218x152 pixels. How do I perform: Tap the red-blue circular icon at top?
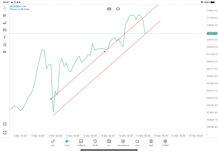click(x=118, y=9)
